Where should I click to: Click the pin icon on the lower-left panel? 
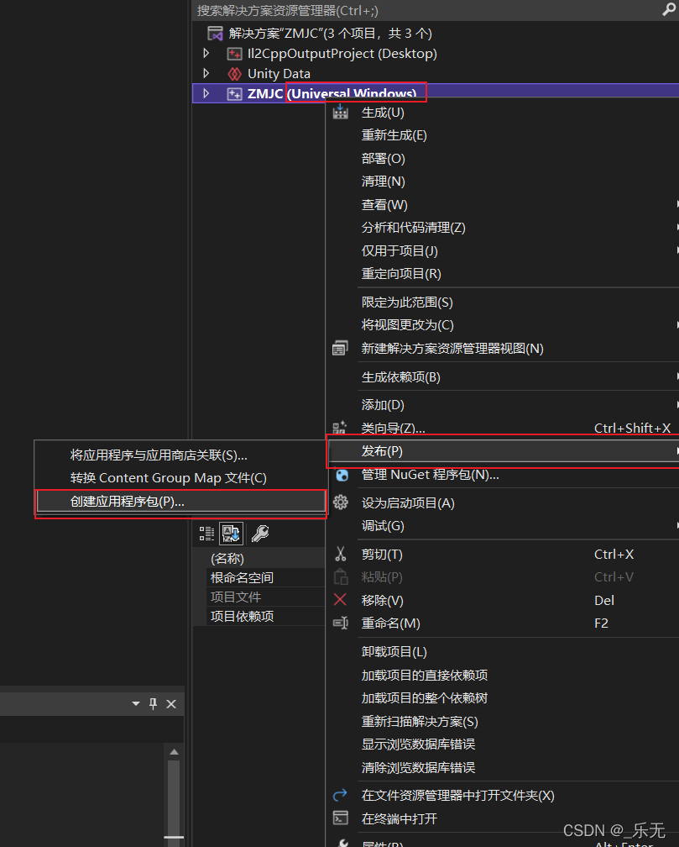click(x=154, y=704)
